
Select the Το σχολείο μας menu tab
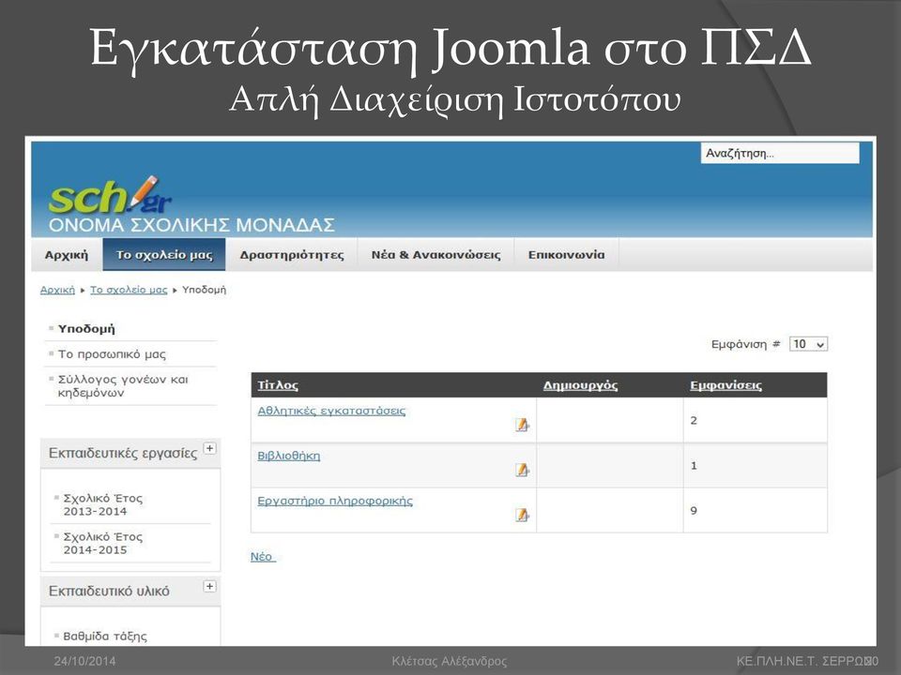[164, 255]
